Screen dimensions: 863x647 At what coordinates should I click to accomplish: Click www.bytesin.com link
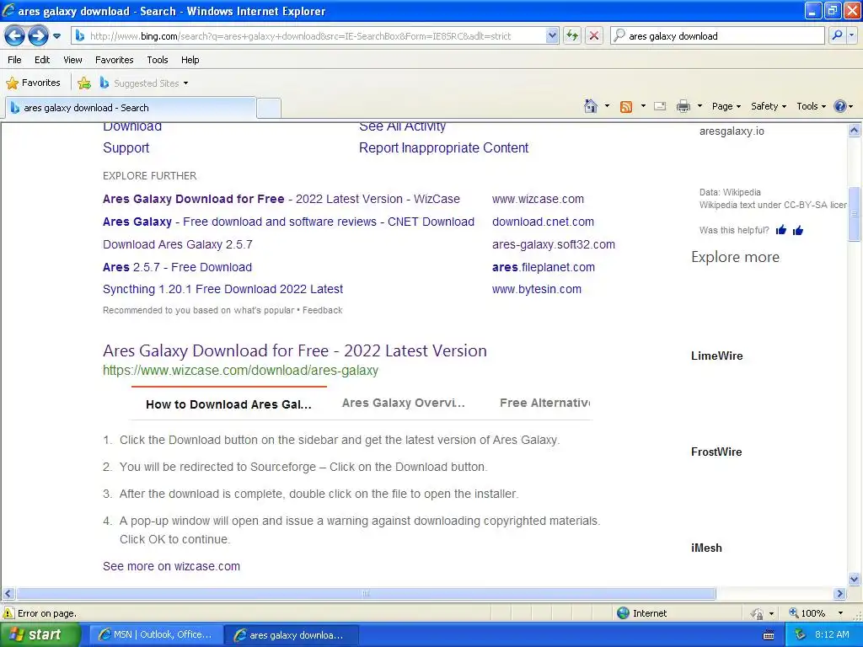coord(537,289)
